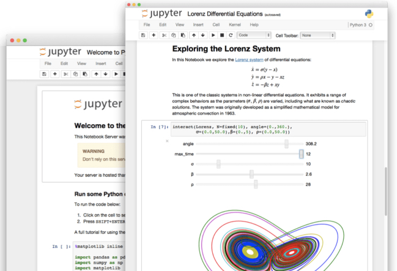Viewport: 397px width, 271px height.
Task: Open File menu in Lorenz notebook
Action: coord(147,24)
